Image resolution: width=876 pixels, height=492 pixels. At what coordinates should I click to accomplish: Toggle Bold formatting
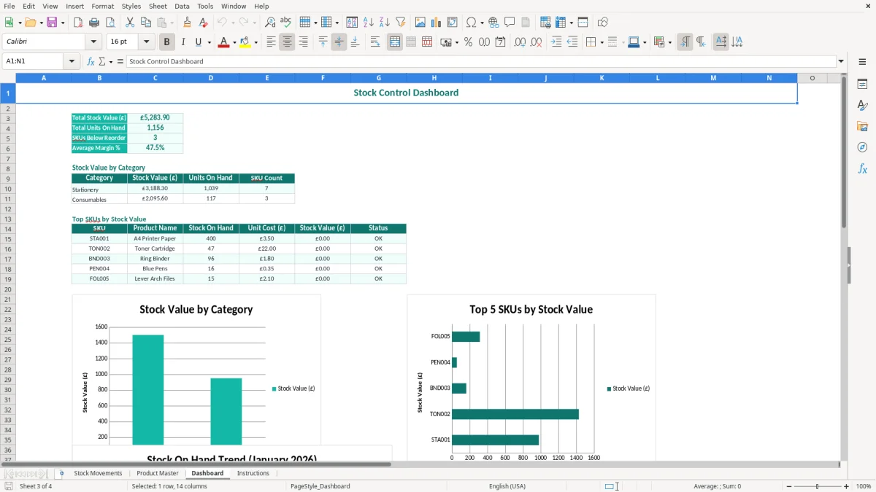tap(167, 42)
